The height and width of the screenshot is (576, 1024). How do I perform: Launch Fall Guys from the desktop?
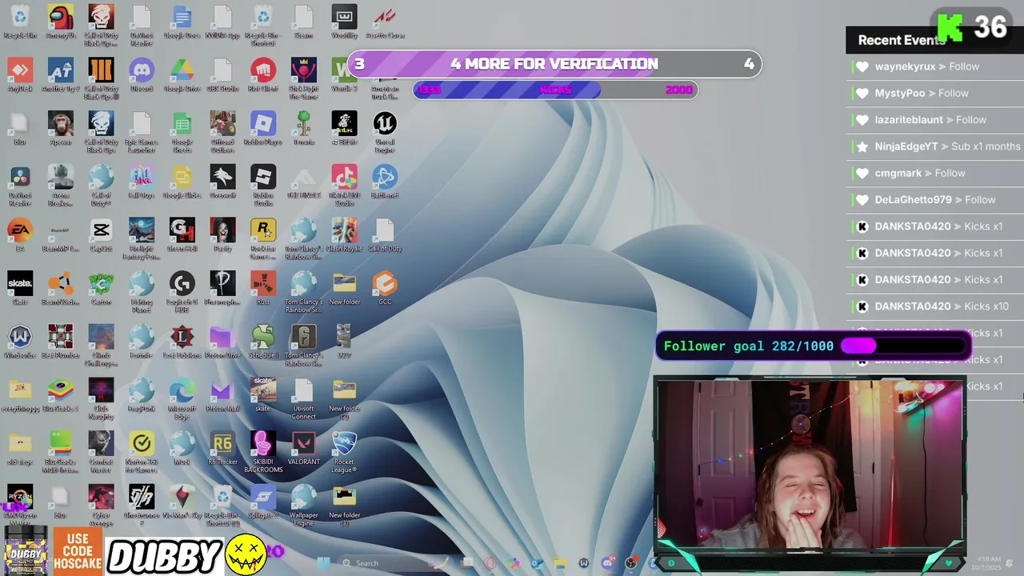click(142, 182)
